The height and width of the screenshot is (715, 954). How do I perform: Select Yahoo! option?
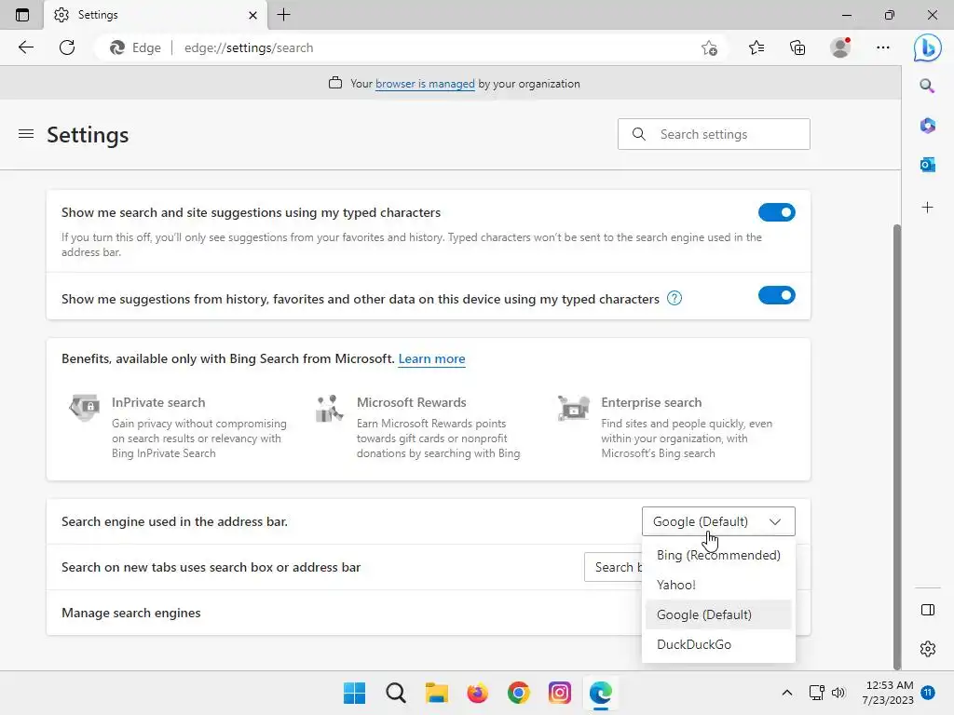coord(718,585)
